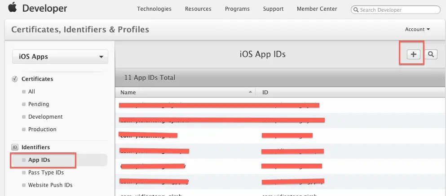Open Pass Type IDs list
Image resolution: width=446 pixels, height=196 pixels.
tap(46, 173)
